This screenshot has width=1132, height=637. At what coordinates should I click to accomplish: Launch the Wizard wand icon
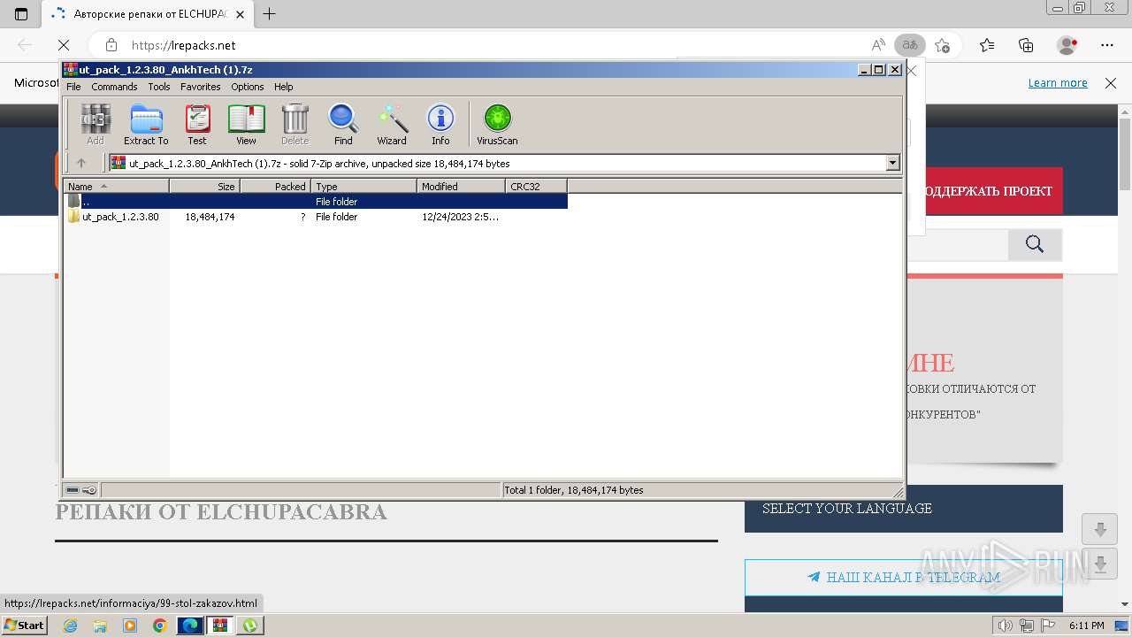(x=392, y=124)
